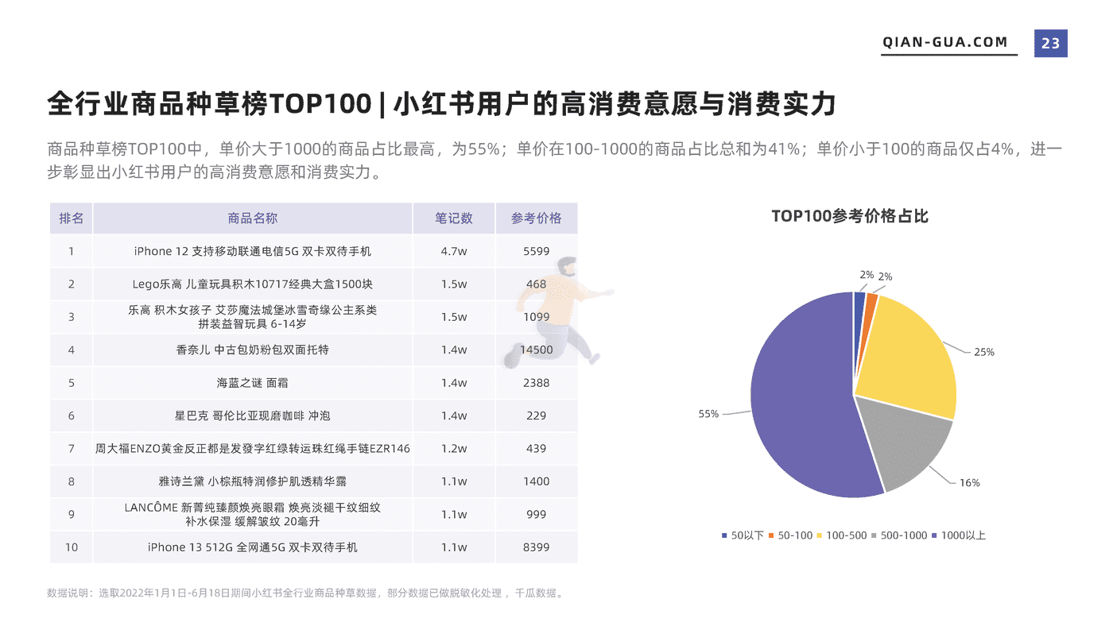Click the running figure illustration
This screenshot has width=1113, height=626.
coord(556,312)
